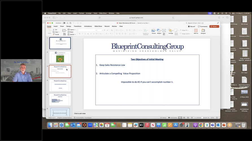Viewport: 252px width, 141px height.
Task: Open the File menu in the menu bar
Action: 59,13
